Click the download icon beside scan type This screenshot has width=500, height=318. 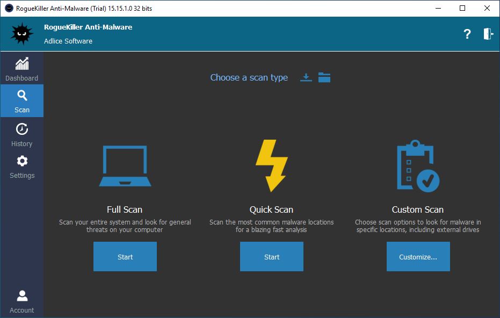click(x=306, y=77)
